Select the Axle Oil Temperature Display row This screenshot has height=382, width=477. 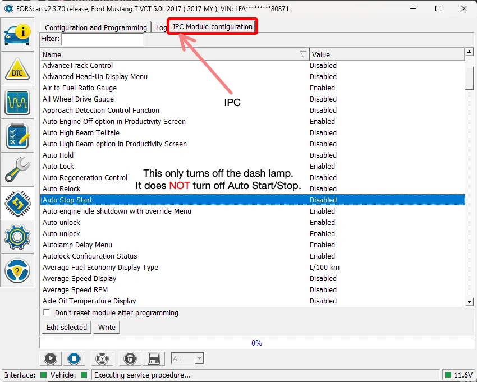point(253,301)
